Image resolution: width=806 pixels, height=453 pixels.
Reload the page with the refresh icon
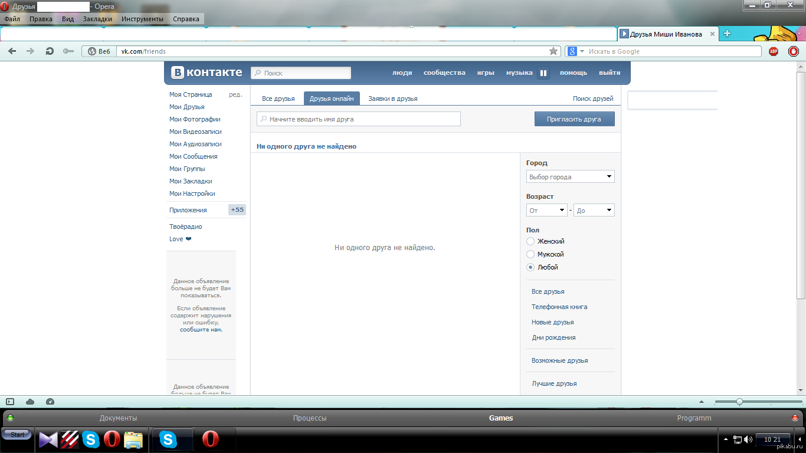click(x=50, y=51)
